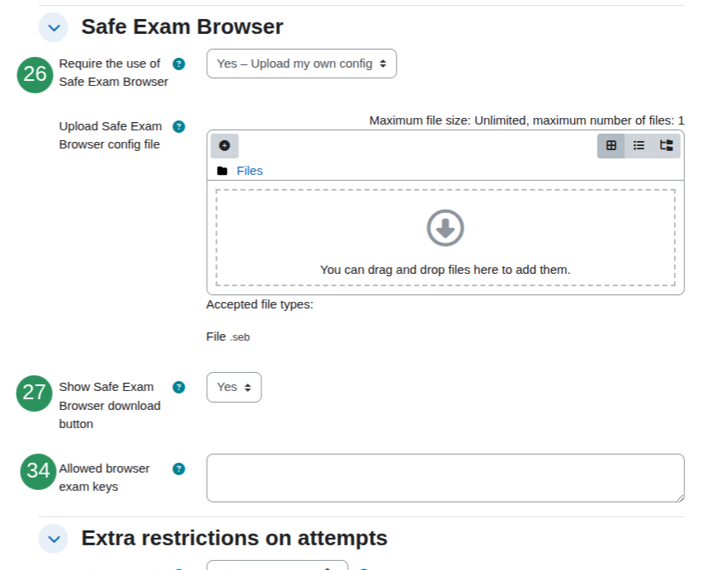Open the Require Safe Exam Browser dropdown

[x=302, y=64]
